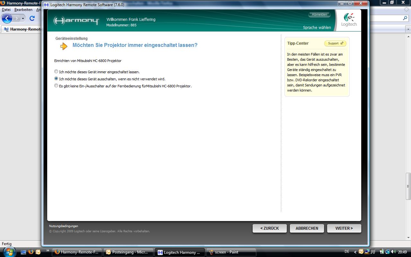Open the Support link in Tipp-Center
The image size is (411, 257).
pyautogui.click(x=335, y=43)
